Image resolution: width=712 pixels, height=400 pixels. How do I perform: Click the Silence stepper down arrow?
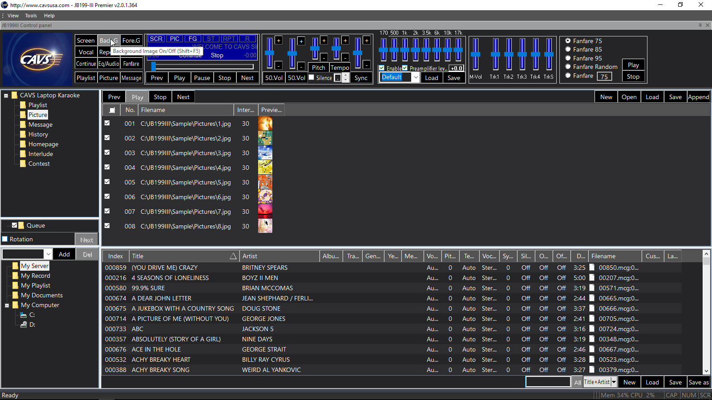tap(346, 80)
